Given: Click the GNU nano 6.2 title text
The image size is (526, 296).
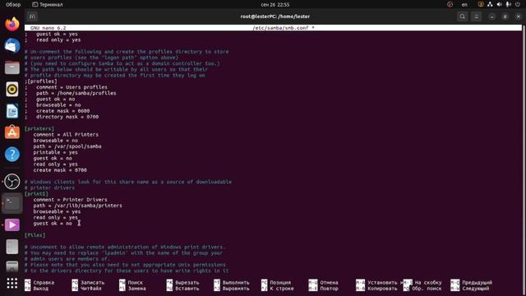Looking at the screenshot, I should [x=48, y=28].
